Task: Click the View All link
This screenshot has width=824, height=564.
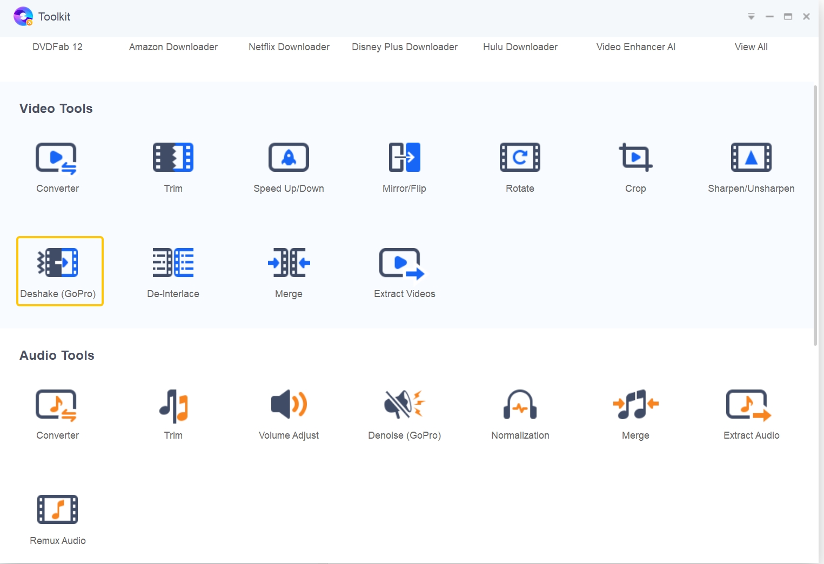Action: [x=751, y=47]
